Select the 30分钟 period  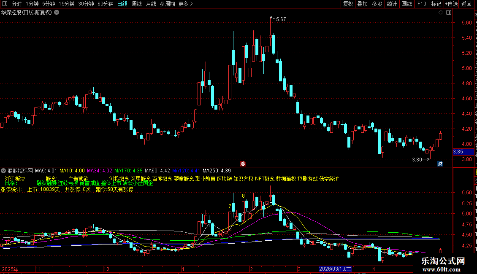pyautogui.click(x=86, y=4)
